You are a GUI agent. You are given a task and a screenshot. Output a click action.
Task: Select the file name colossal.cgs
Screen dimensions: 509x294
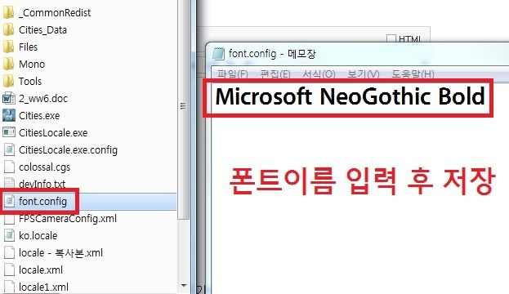tap(44, 167)
